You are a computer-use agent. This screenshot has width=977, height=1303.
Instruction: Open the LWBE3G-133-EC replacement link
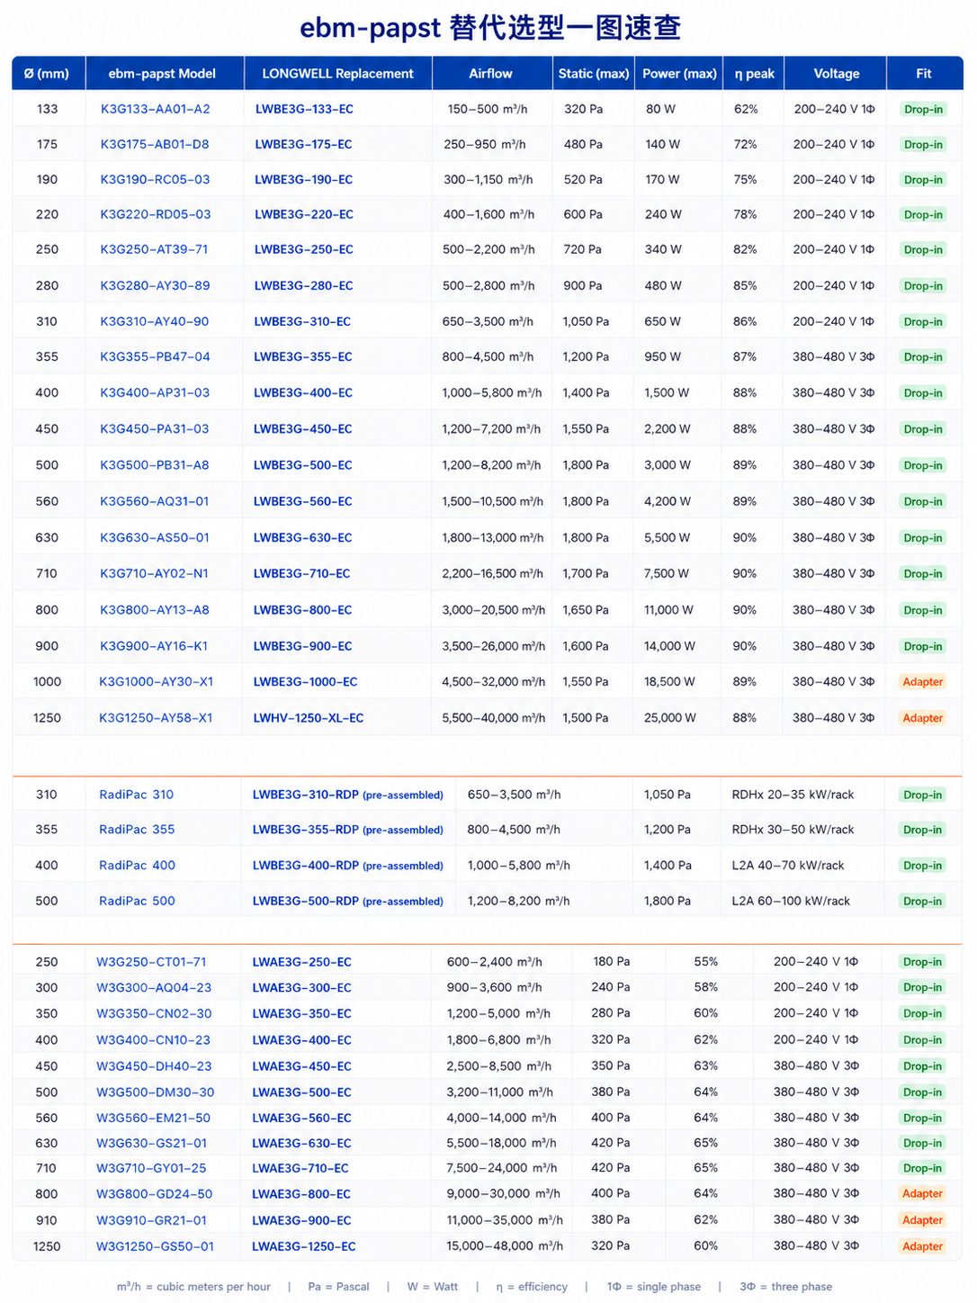click(304, 109)
